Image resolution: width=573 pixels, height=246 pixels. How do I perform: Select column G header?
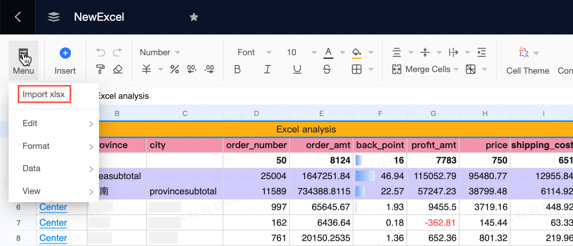(433, 114)
